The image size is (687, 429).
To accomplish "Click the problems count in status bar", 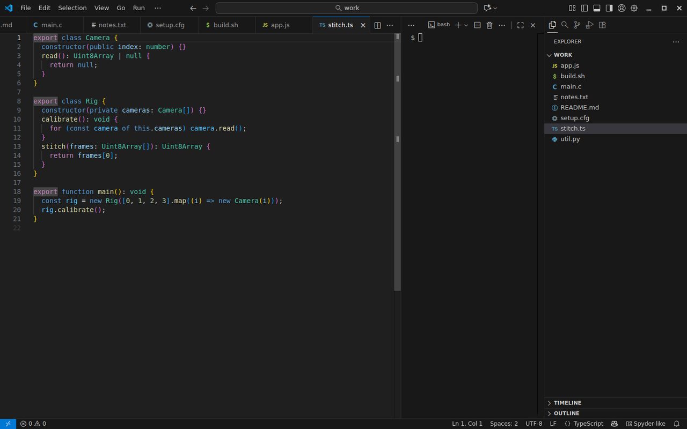I will point(33,424).
